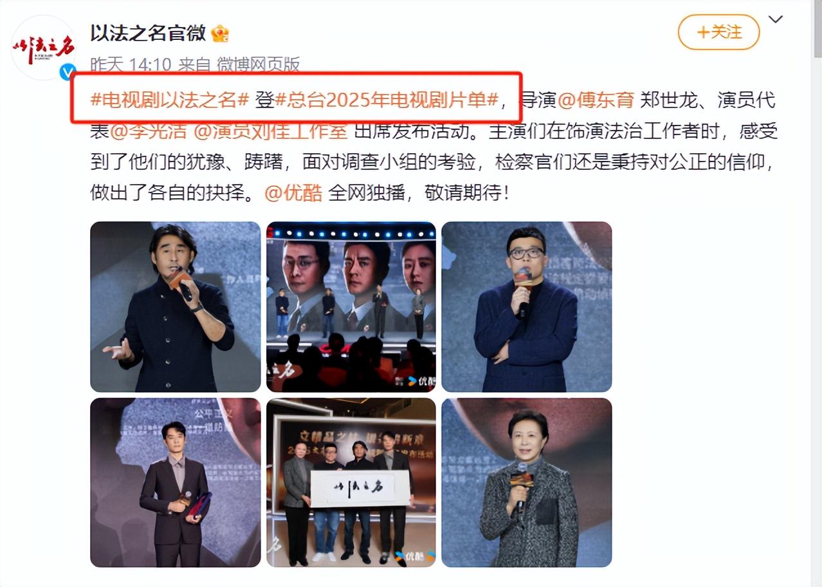This screenshot has width=822, height=587.
Task: Open photo of long-haired man gesturing with microphone
Action: [176, 307]
